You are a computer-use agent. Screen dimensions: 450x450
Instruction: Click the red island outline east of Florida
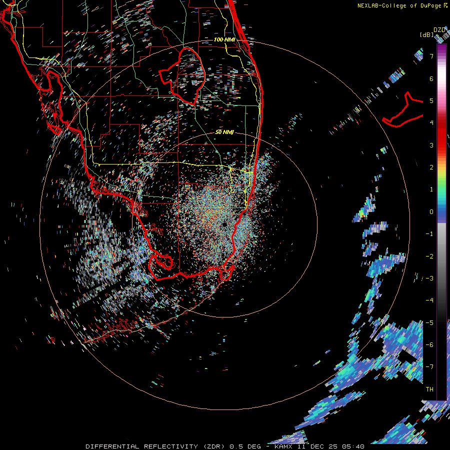tap(403, 109)
